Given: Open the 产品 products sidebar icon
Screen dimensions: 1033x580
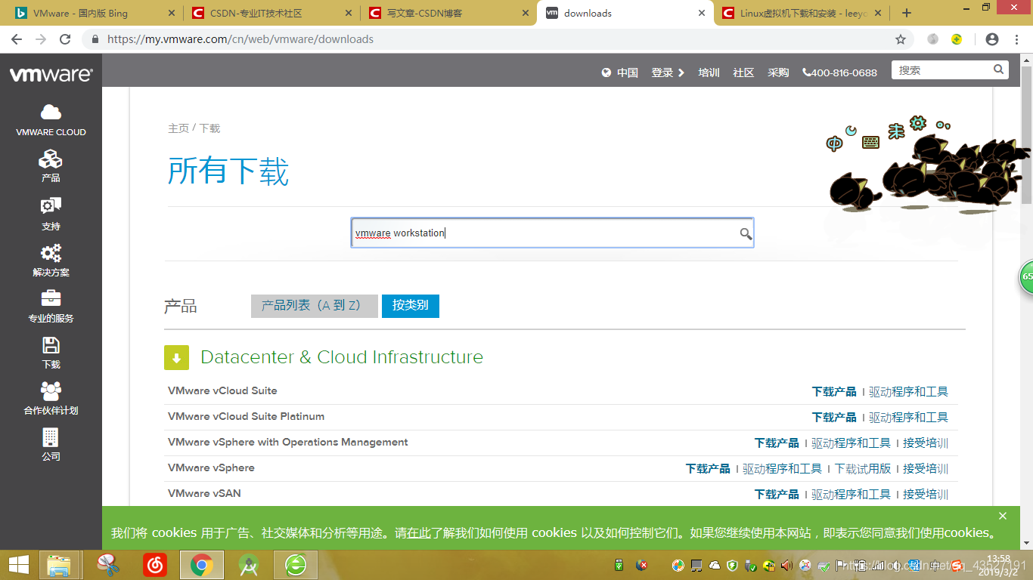Looking at the screenshot, I should [51, 159].
